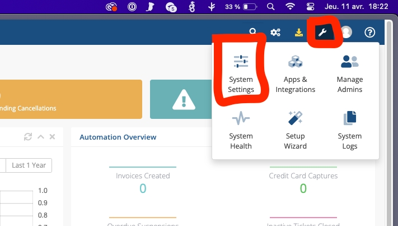Viewport: 398px width, 226px height.
Task: Open macOS Control Center in the menu bar
Action: point(311,7)
